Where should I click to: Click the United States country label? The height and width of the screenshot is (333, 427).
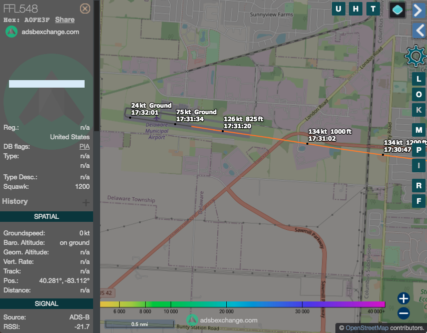(70, 137)
